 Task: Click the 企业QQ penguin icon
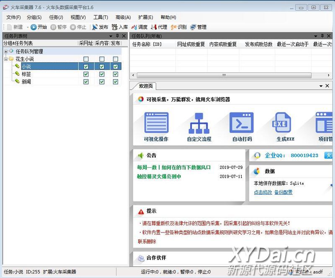[257, 156]
